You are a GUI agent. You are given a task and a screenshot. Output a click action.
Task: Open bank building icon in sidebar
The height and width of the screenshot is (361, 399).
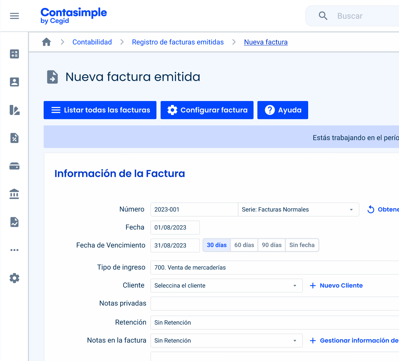[x=14, y=194]
